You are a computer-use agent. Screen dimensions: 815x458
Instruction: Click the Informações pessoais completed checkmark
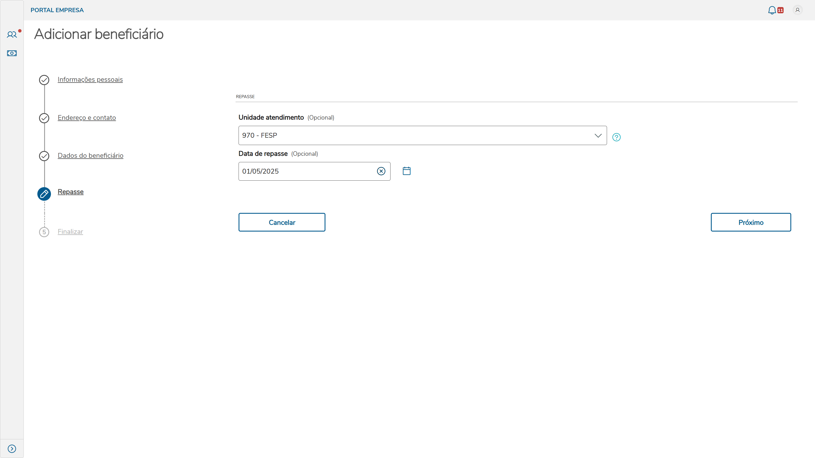pos(44,80)
